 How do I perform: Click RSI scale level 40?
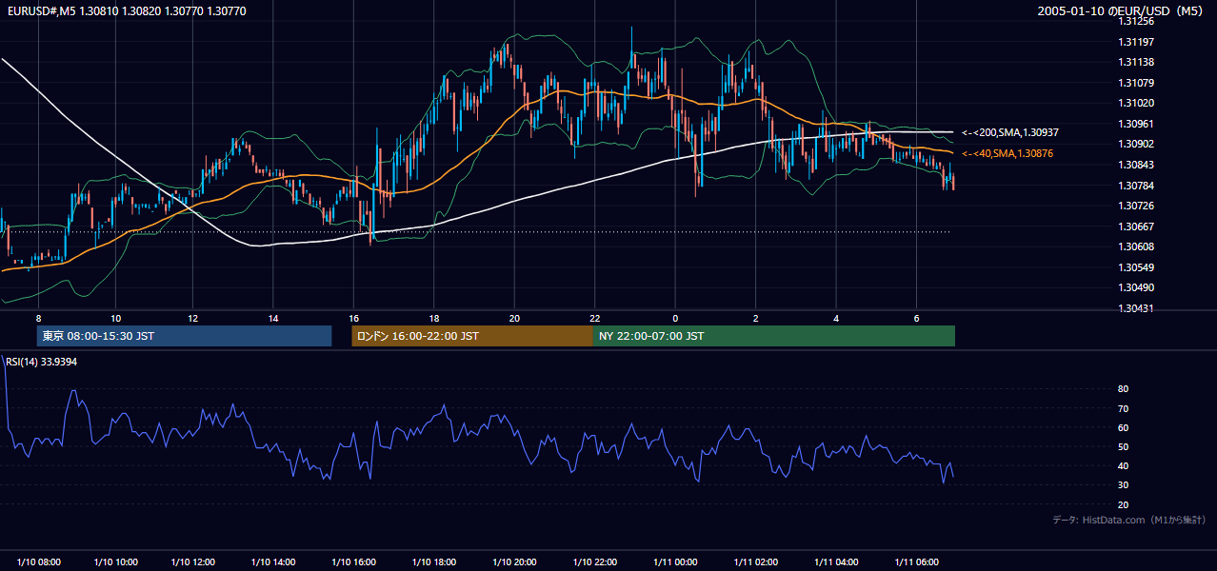(x=1124, y=465)
